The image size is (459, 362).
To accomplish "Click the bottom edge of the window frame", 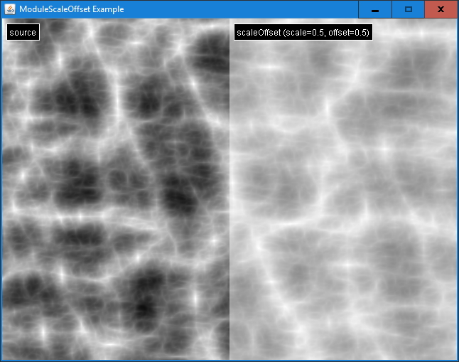I will (x=229, y=361).
